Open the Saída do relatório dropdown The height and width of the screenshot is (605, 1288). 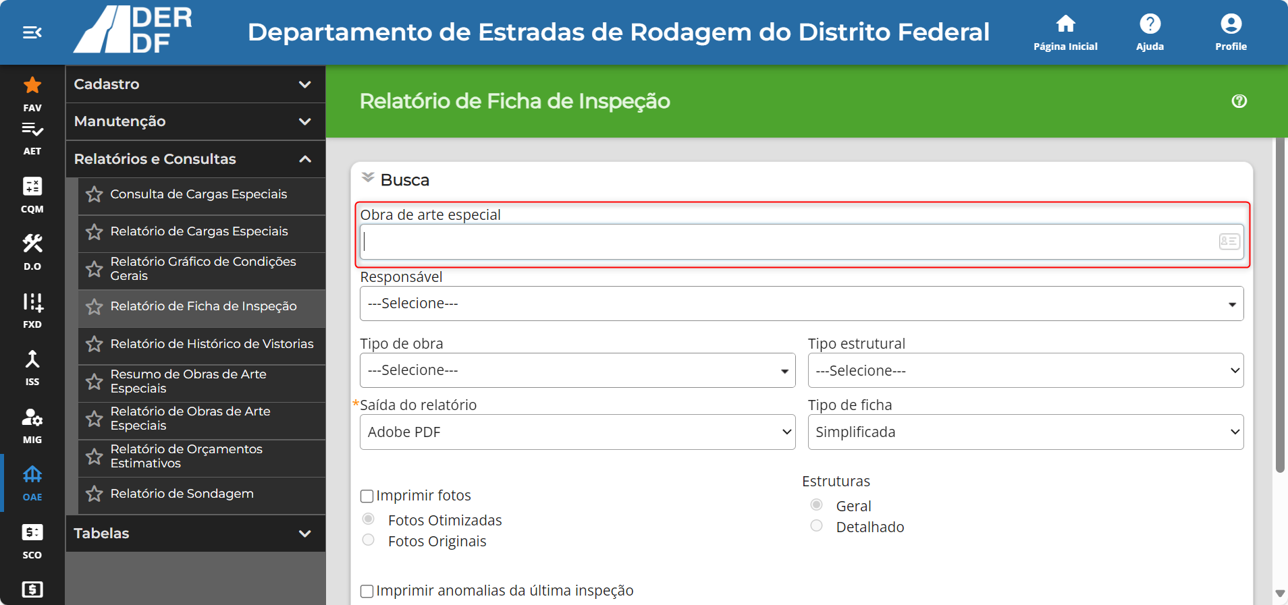[577, 432]
